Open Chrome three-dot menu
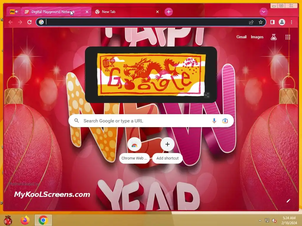 pos(291,22)
